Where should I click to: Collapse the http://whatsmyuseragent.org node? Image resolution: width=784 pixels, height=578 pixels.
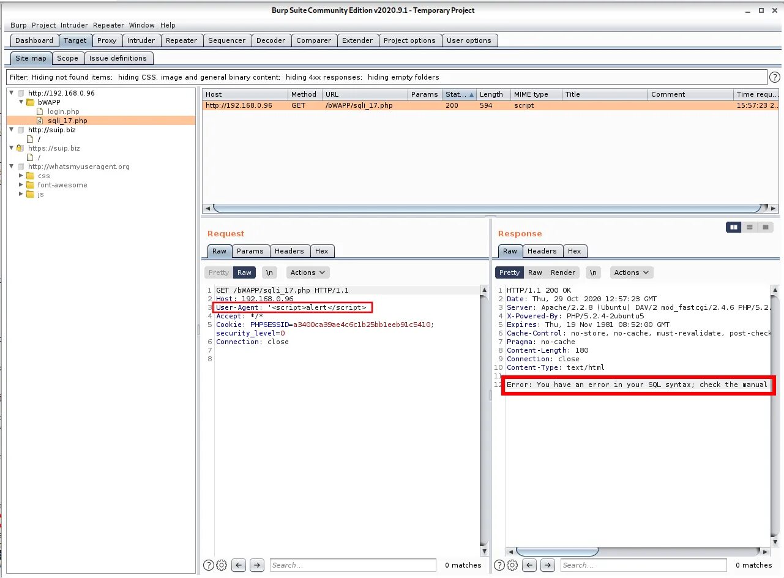coord(12,167)
